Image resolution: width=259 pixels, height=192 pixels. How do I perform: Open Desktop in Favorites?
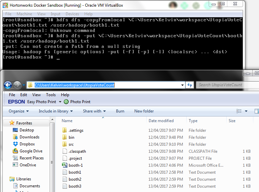(x=27, y=130)
